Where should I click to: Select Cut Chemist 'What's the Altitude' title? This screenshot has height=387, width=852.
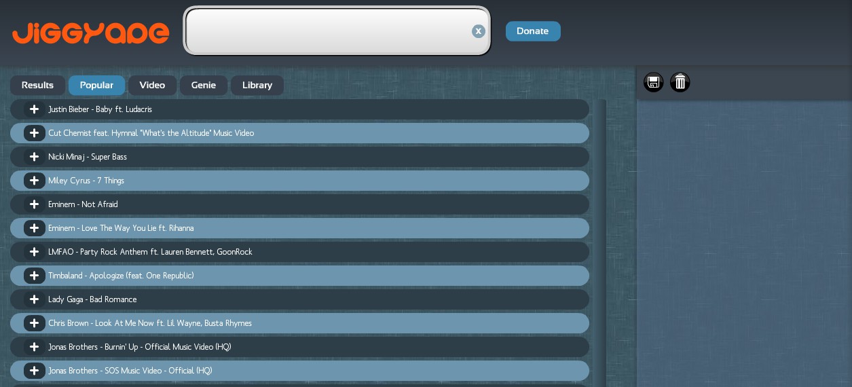tap(151, 133)
